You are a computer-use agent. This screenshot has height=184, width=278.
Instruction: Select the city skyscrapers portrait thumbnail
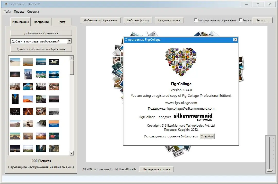(28, 74)
